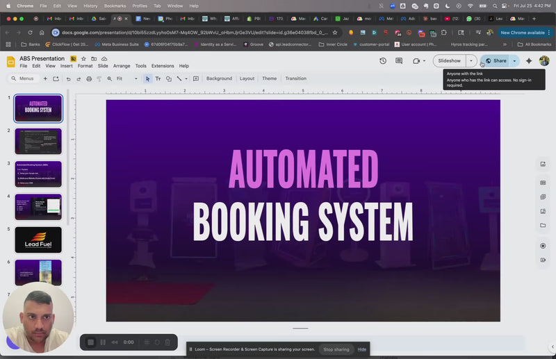Star the ABS Presentation document
Viewport: 556px width, 359px height.
pos(83,59)
